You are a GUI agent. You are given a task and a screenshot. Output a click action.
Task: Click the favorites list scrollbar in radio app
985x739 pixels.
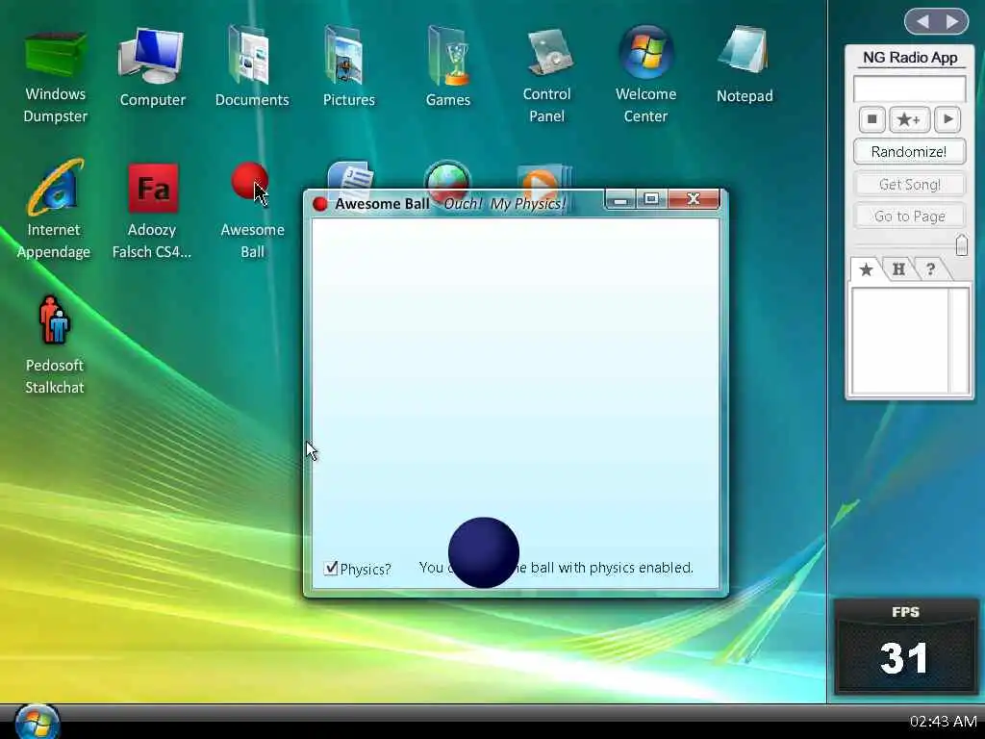click(959, 341)
